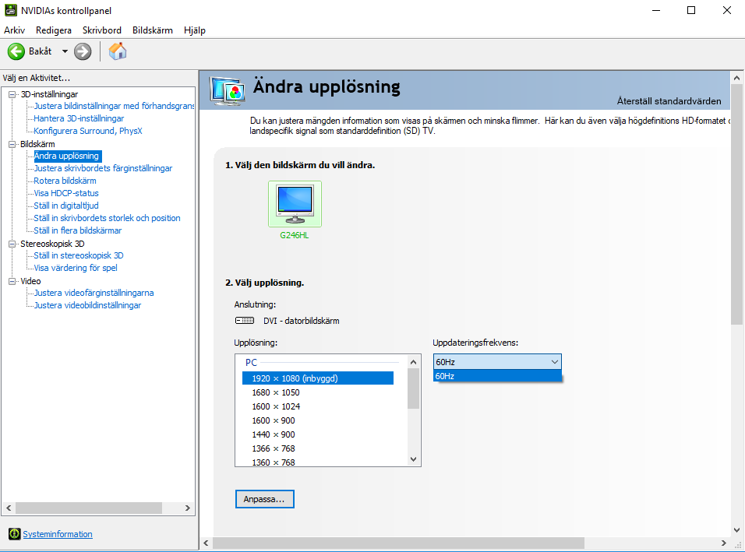Open the Bakåt history dropdown arrow
This screenshot has width=745, height=552.
pos(65,51)
